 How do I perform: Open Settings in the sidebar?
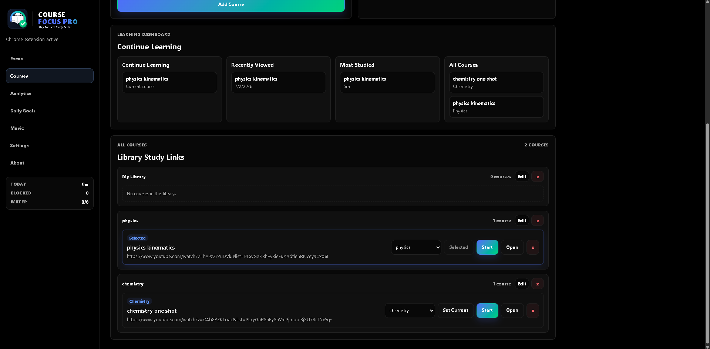50,146
